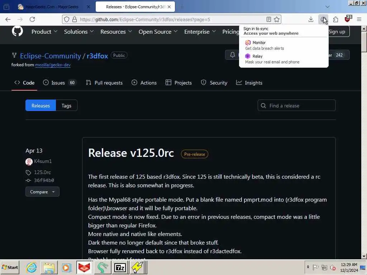Open the Firefox hamburger application menu
This screenshot has height=275, width=367.
click(x=359, y=19)
